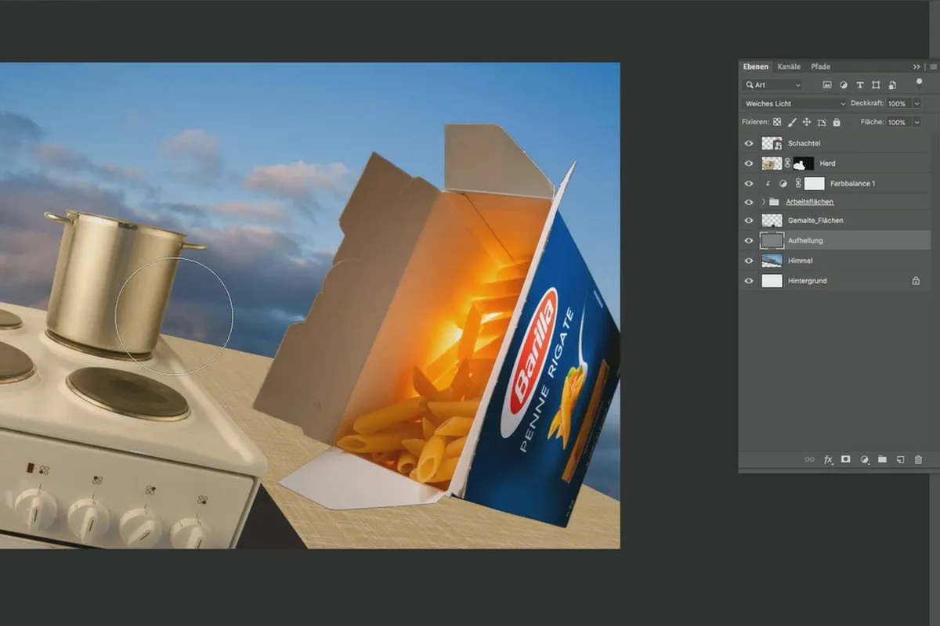Expand the Arbeitsflächen group
The image size is (940, 626).
click(x=764, y=202)
